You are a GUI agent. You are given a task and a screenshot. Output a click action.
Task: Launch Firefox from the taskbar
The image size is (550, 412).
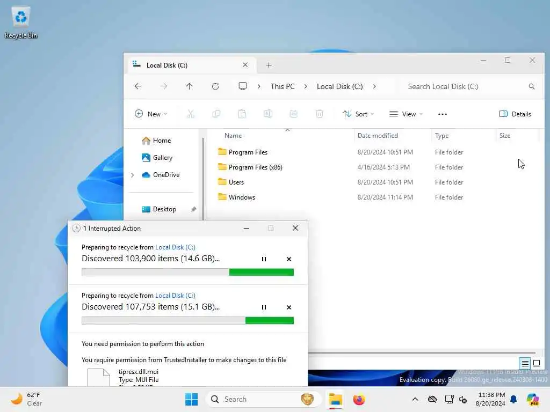tap(359, 399)
